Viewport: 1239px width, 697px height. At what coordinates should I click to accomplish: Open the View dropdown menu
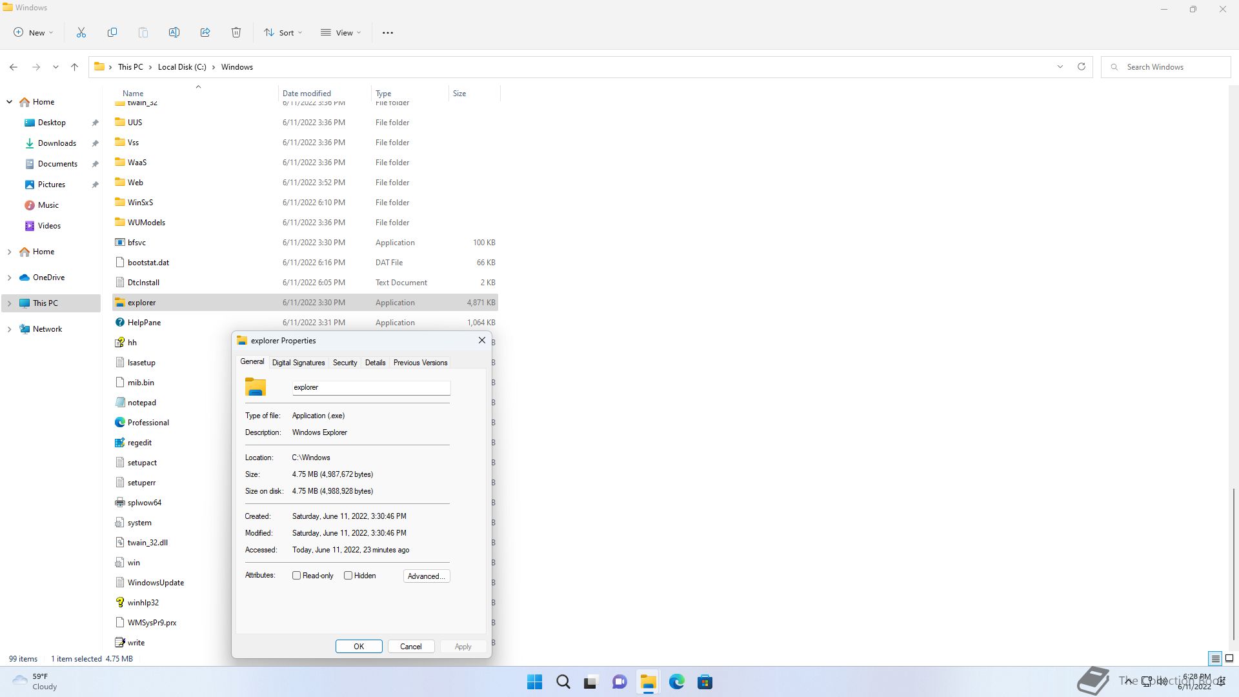(341, 32)
